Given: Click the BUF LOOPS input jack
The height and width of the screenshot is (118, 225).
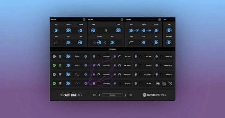Looking at the screenshot, I should pos(115,74).
